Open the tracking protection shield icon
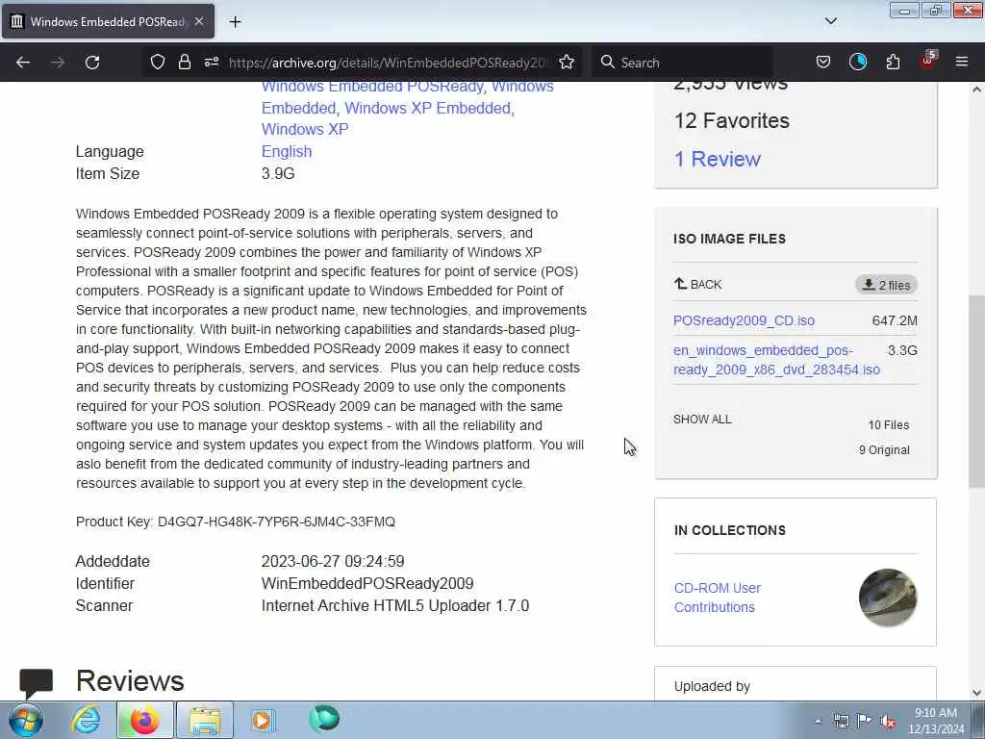The width and height of the screenshot is (985, 739). click(157, 63)
